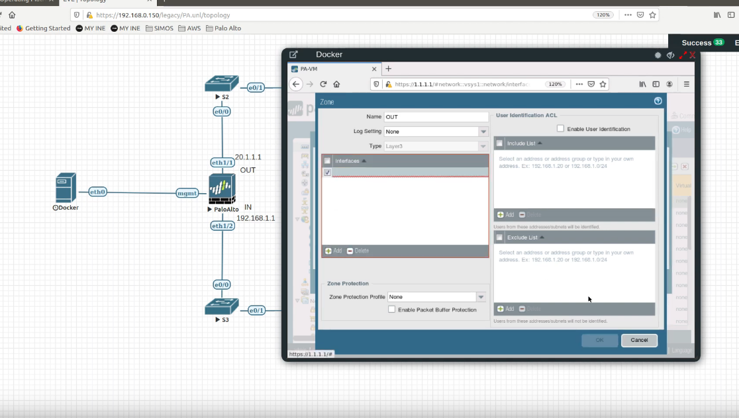
Task: Select the S2 switch icon
Action: [222, 84]
